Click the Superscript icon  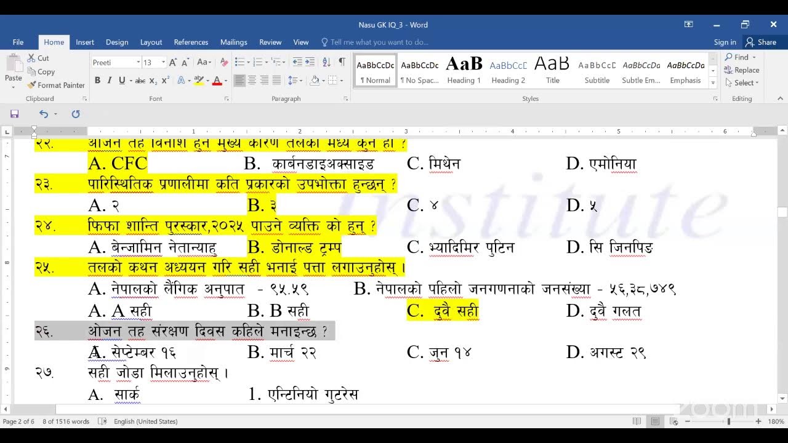[x=166, y=81]
